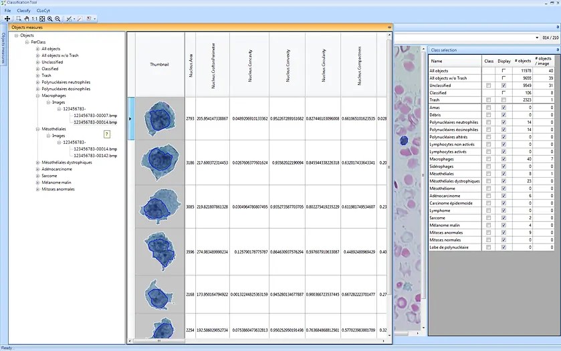
Task: Select the cell thumbnail with area 3596
Action: pos(160,252)
